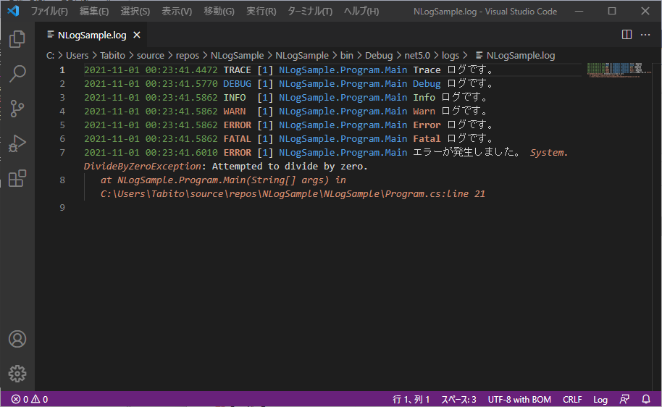Close the NLogSample.log tab
The image size is (662, 407).
[x=137, y=35]
